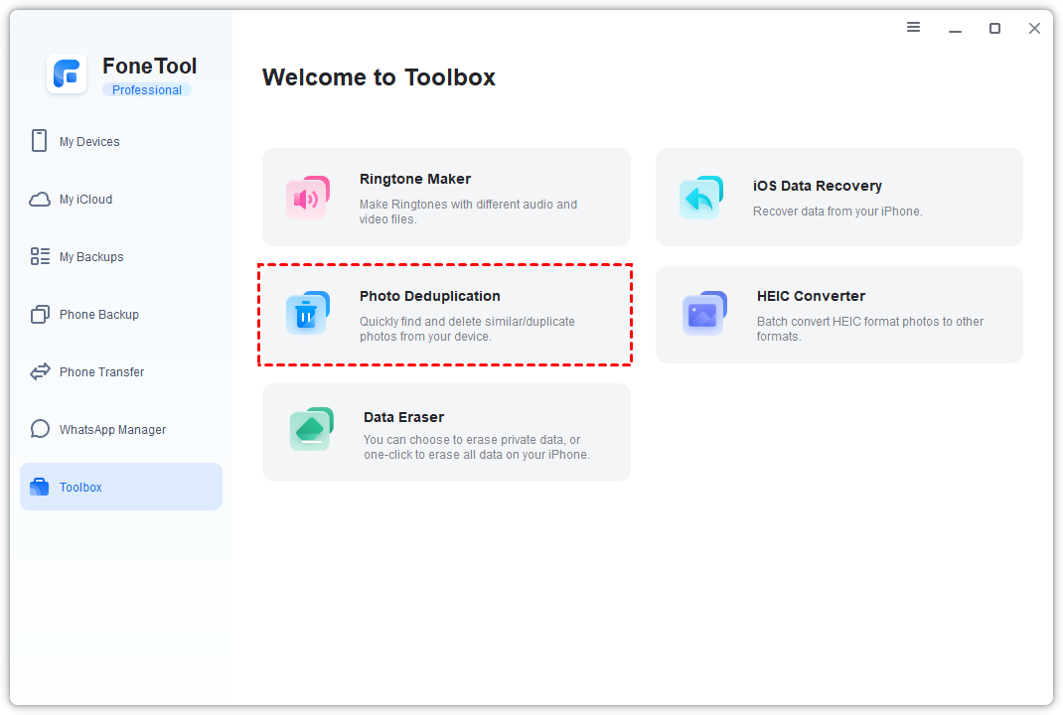Screen dimensions: 1063x715
Task: Start the HEIC Converter title
Action: click(x=811, y=296)
